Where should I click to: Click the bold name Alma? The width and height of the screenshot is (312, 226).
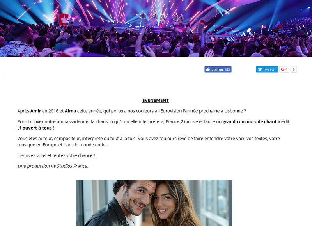(x=70, y=111)
